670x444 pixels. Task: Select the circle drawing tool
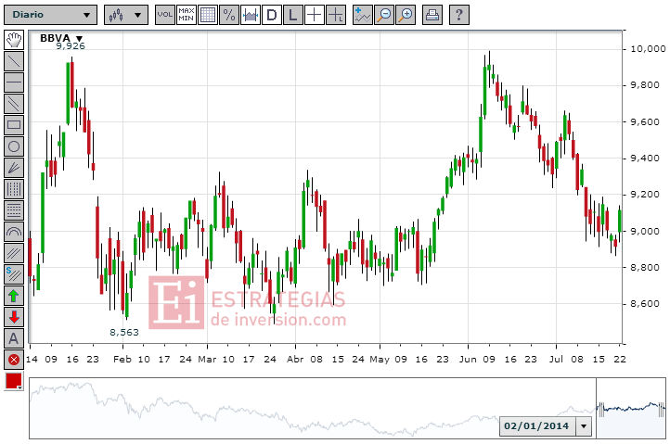point(14,146)
